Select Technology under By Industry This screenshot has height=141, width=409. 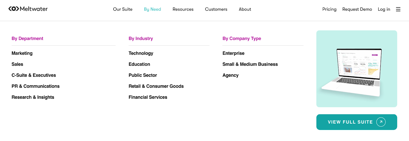point(141,53)
